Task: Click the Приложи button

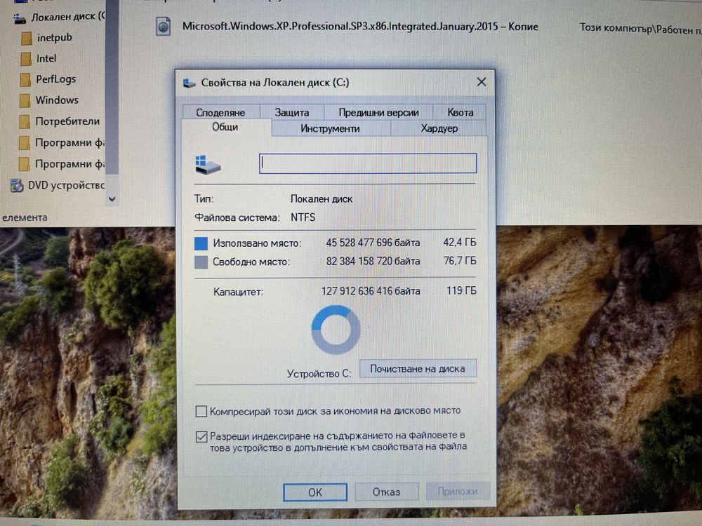Action: (x=457, y=492)
